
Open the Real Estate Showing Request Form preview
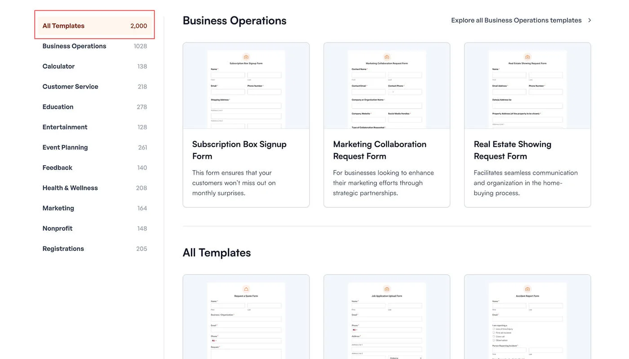(x=527, y=90)
